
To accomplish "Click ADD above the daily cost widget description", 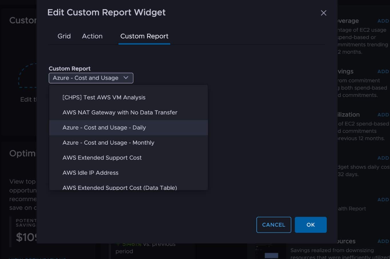I will [383, 158].
